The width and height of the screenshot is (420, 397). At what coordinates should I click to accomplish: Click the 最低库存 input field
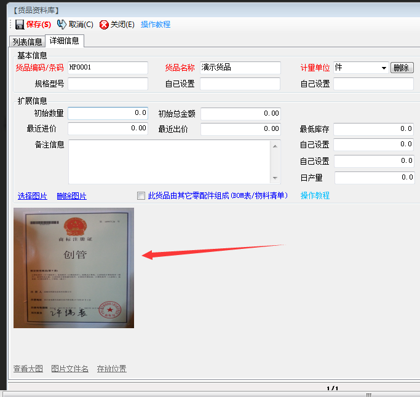pos(373,129)
